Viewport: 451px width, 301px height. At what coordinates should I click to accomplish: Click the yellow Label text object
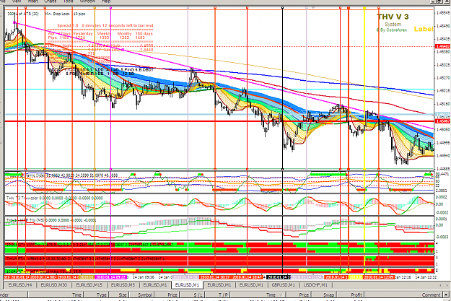tap(424, 29)
